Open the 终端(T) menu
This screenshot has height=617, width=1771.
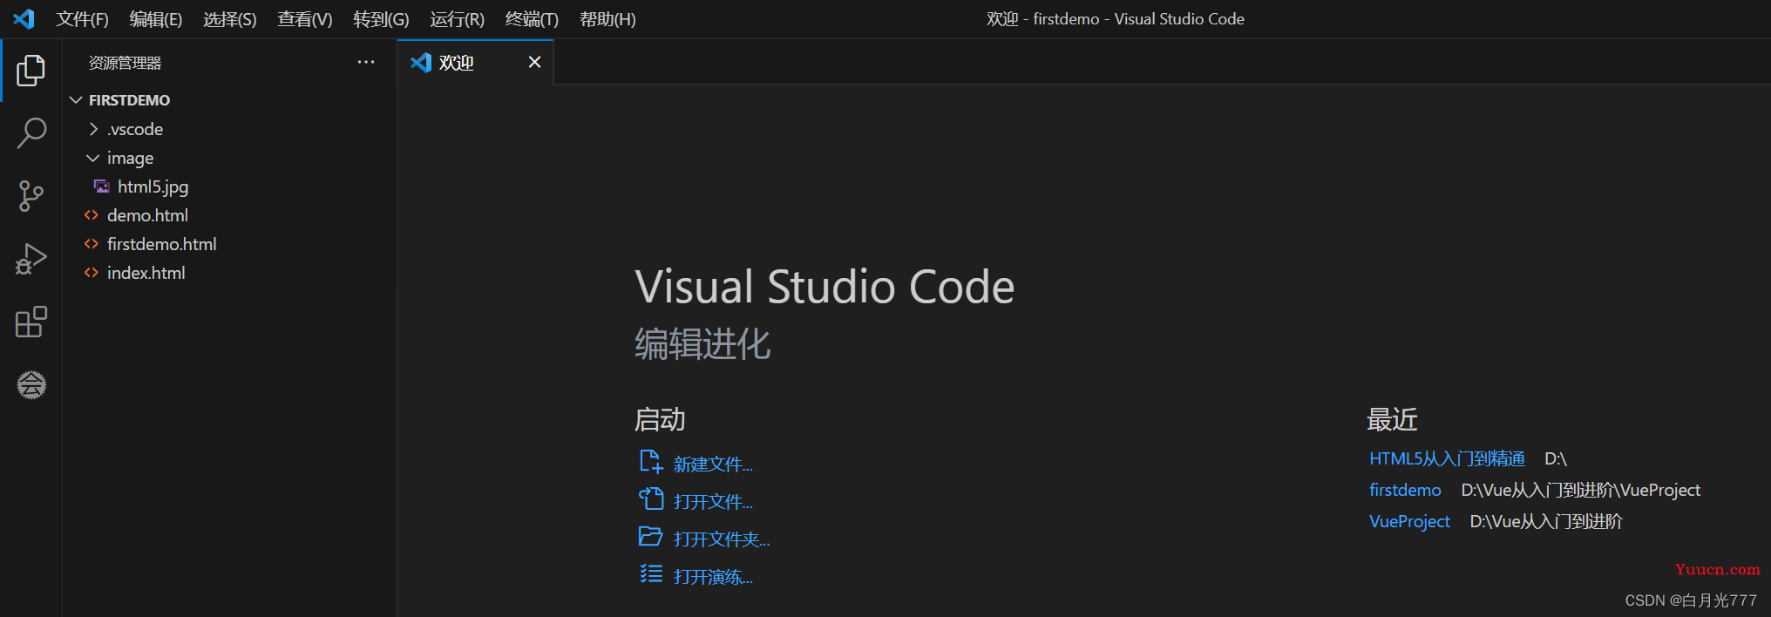532,19
